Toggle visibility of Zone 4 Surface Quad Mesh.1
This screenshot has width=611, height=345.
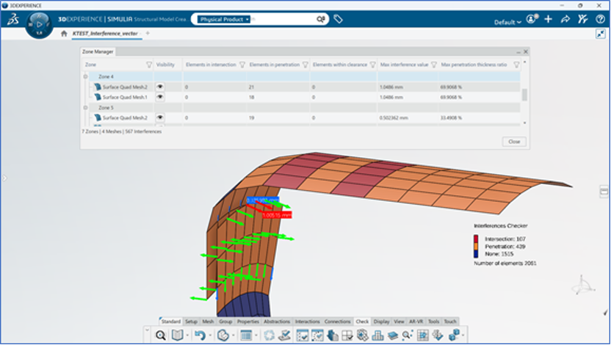click(160, 97)
